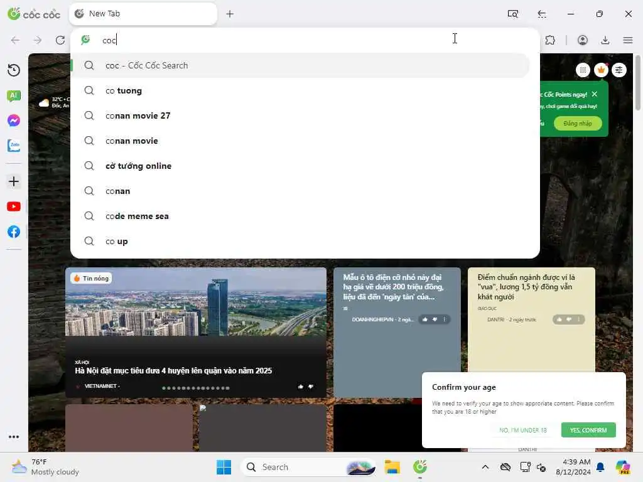
Task: Select the 'conan' suggestion
Action: click(x=301, y=191)
